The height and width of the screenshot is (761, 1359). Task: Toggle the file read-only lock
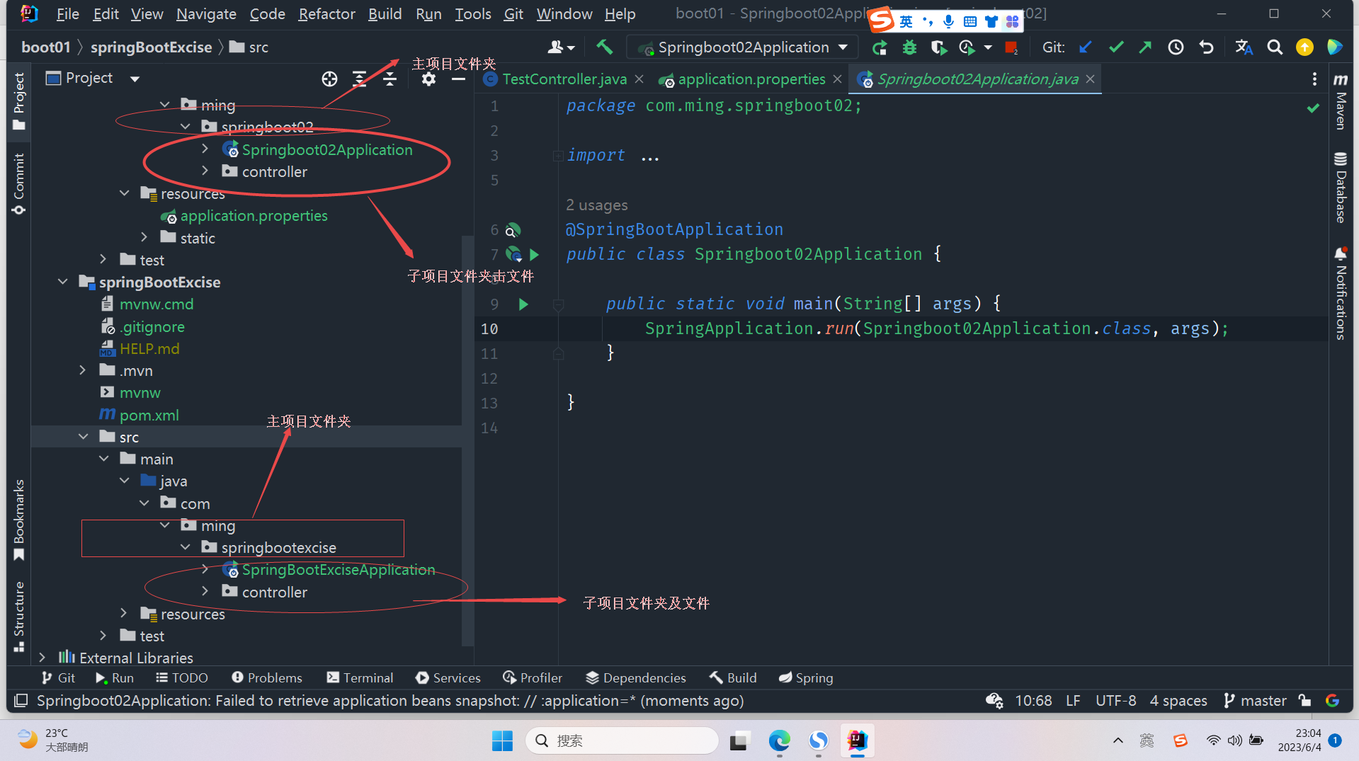(x=1304, y=701)
